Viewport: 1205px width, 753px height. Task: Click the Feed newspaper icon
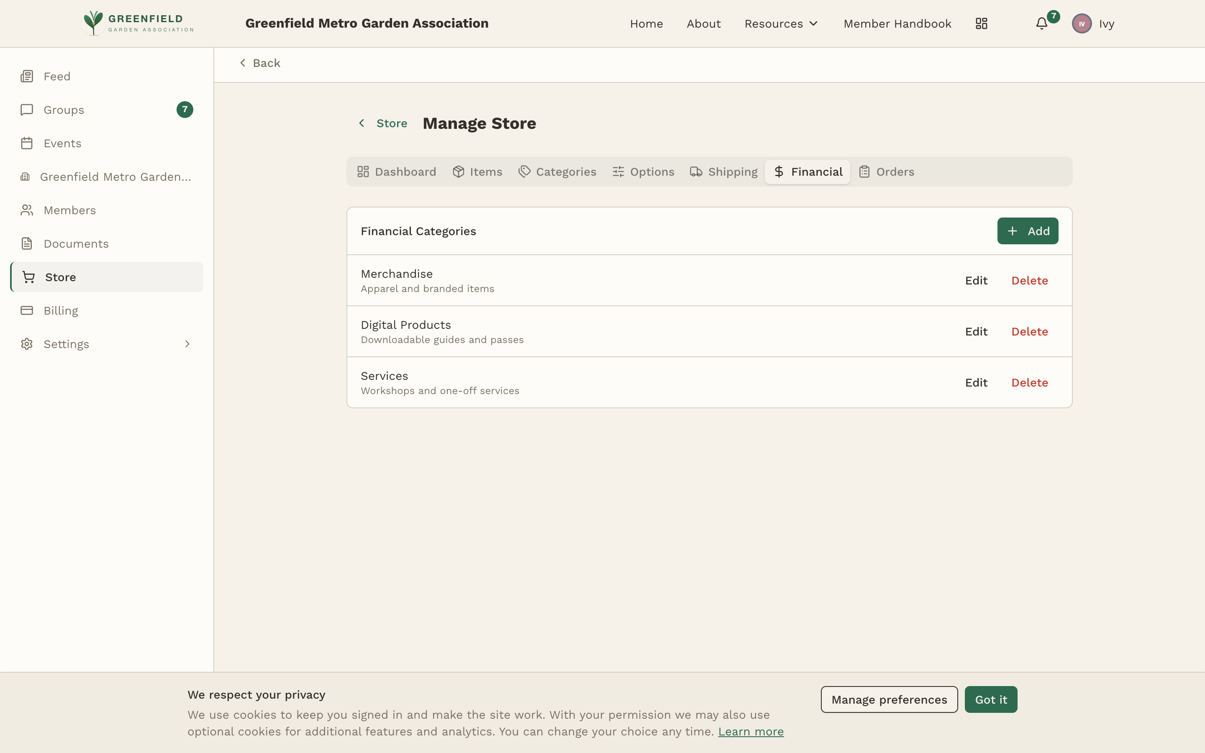pyautogui.click(x=27, y=76)
